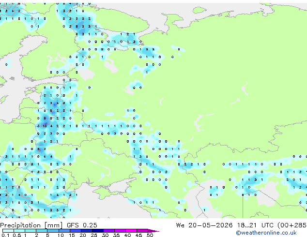The image size is (307, 237).
Task: Select the 'Precipitation [mm]' title text
Action: 31,225
